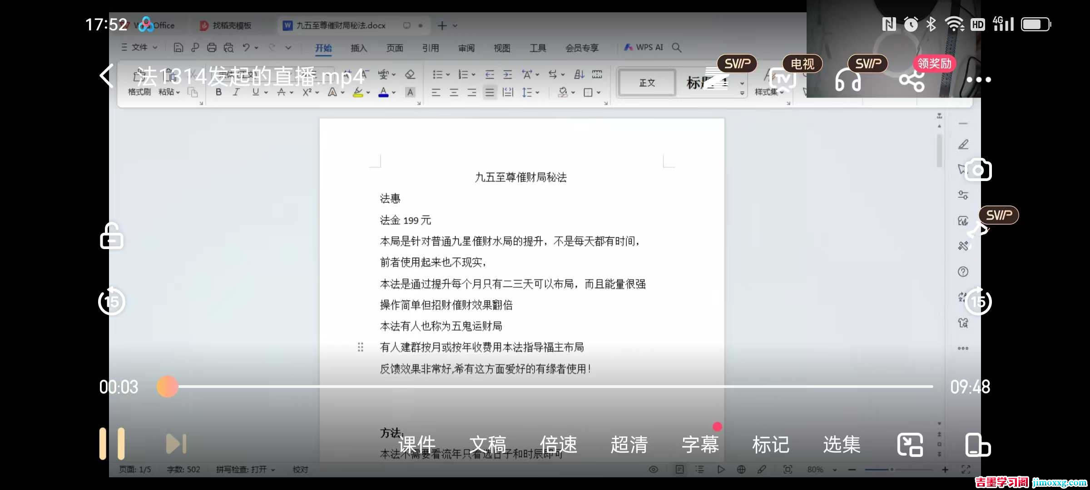Open the 选集 episode list
Viewport: 1090px width, 490px height.
842,445
